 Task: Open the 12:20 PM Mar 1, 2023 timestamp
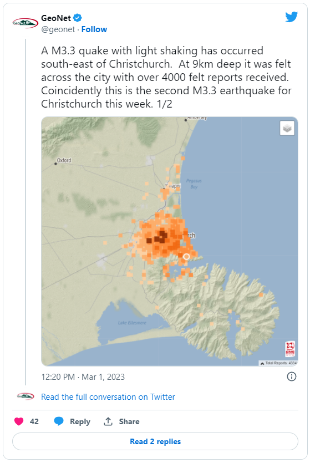[x=83, y=377]
